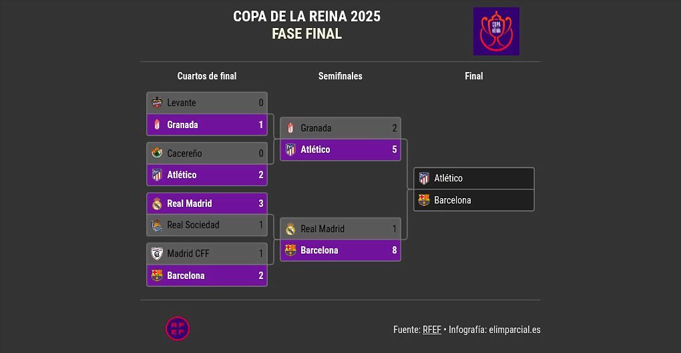Click Barcelona 2 quarterfinal row
Screen dimensions: 681x353
pos(207,276)
